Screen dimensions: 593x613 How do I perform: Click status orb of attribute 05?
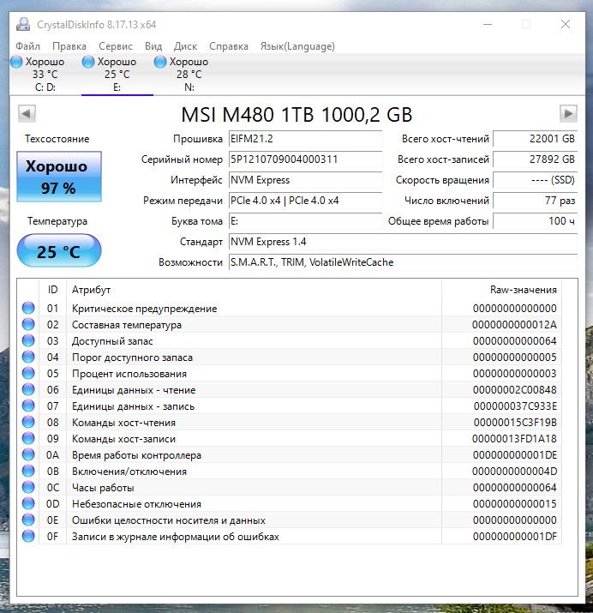click(28, 373)
